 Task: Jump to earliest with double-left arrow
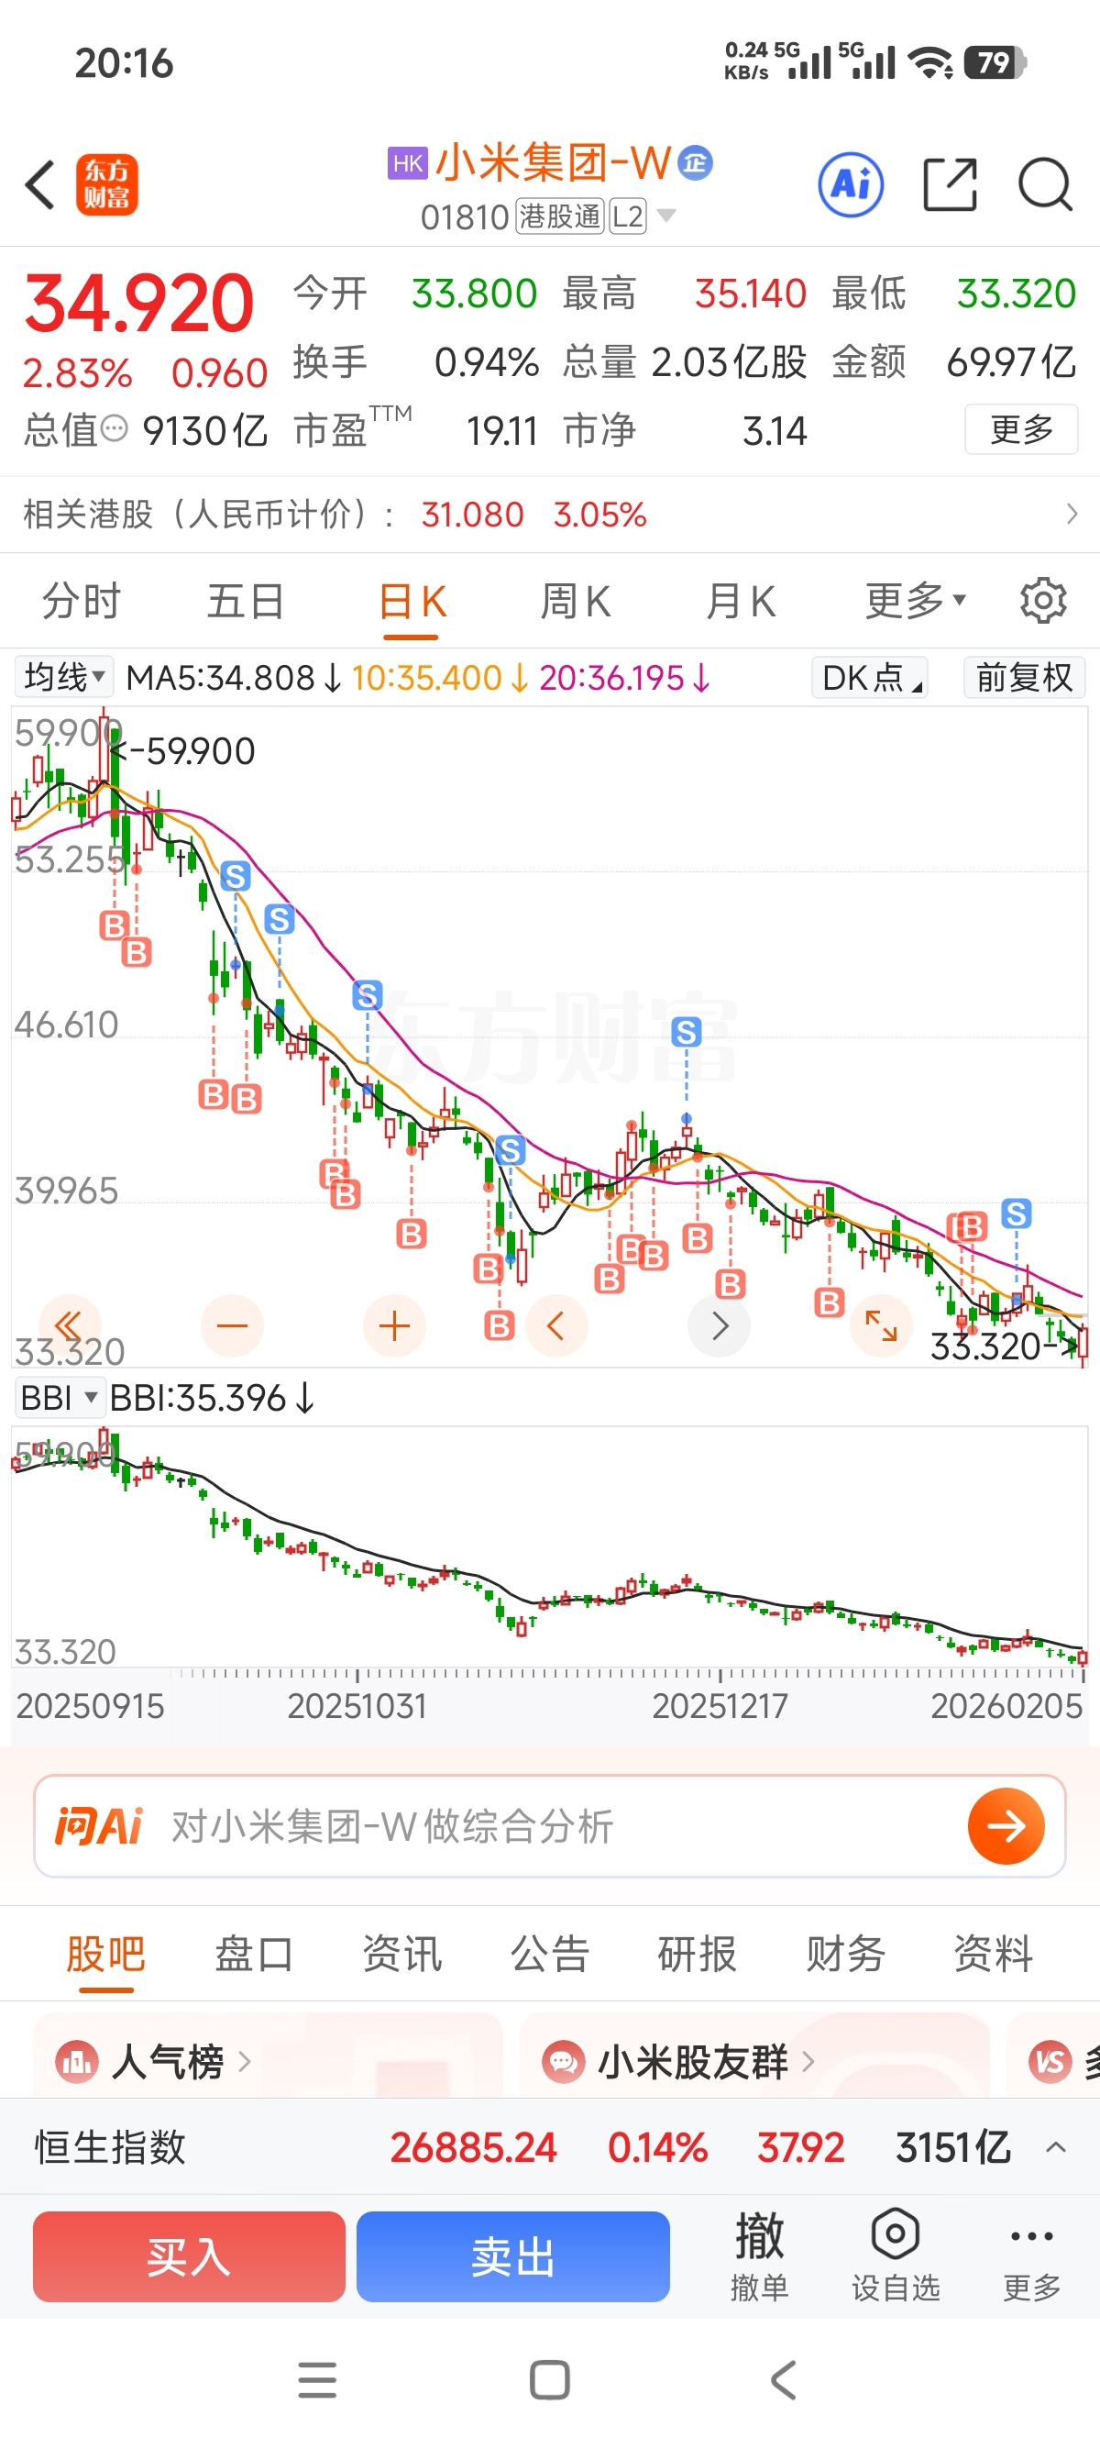click(69, 1325)
